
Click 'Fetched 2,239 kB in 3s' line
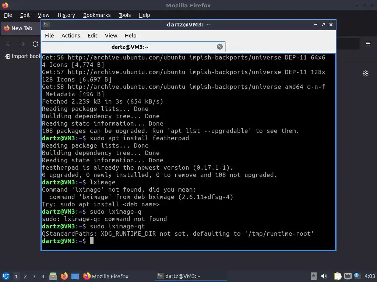click(x=102, y=101)
